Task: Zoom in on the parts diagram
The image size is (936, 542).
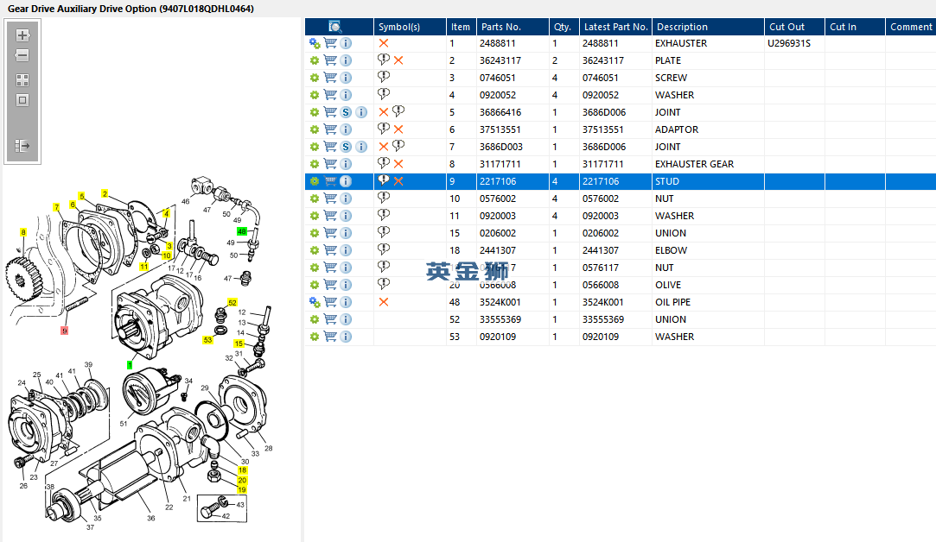Action: coord(22,35)
